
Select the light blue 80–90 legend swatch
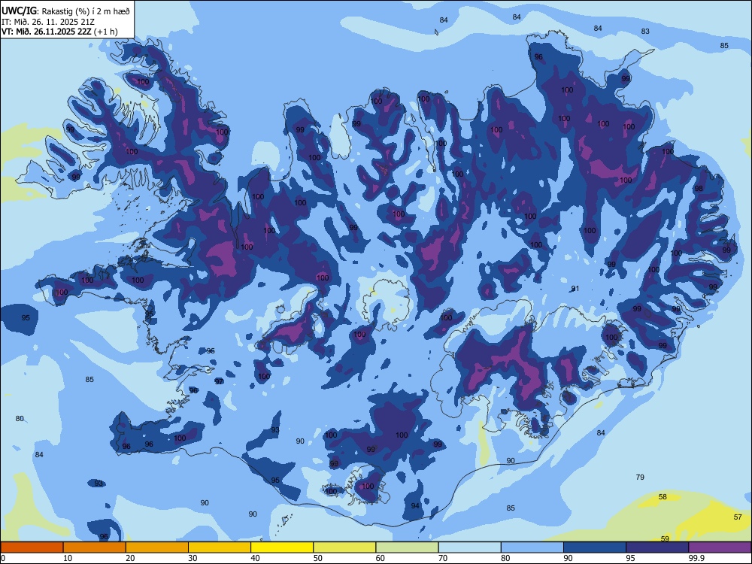532,547
